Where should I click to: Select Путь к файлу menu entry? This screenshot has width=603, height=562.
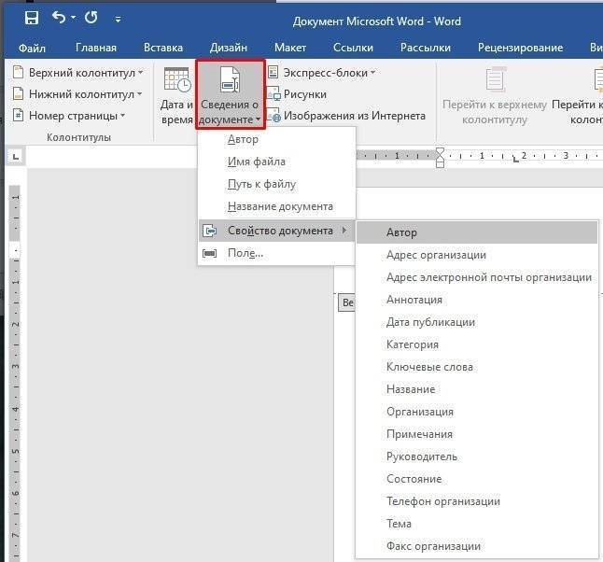[x=261, y=184]
